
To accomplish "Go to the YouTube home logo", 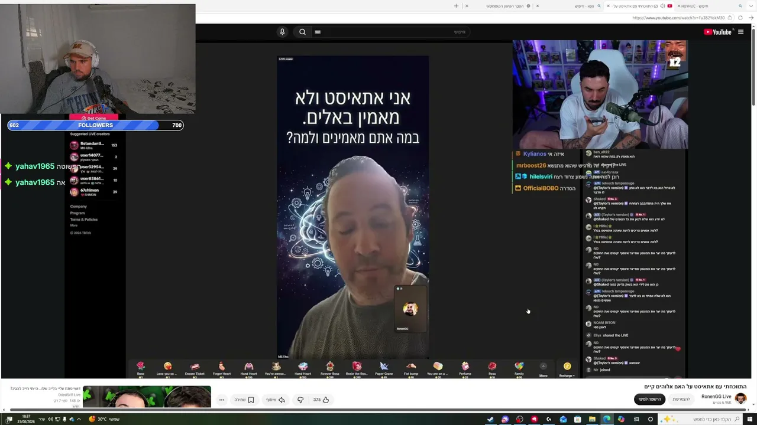I will click(x=718, y=32).
